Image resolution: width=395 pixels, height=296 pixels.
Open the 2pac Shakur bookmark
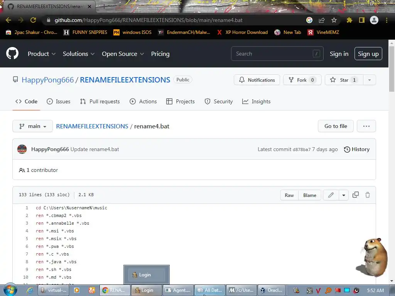(32, 32)
